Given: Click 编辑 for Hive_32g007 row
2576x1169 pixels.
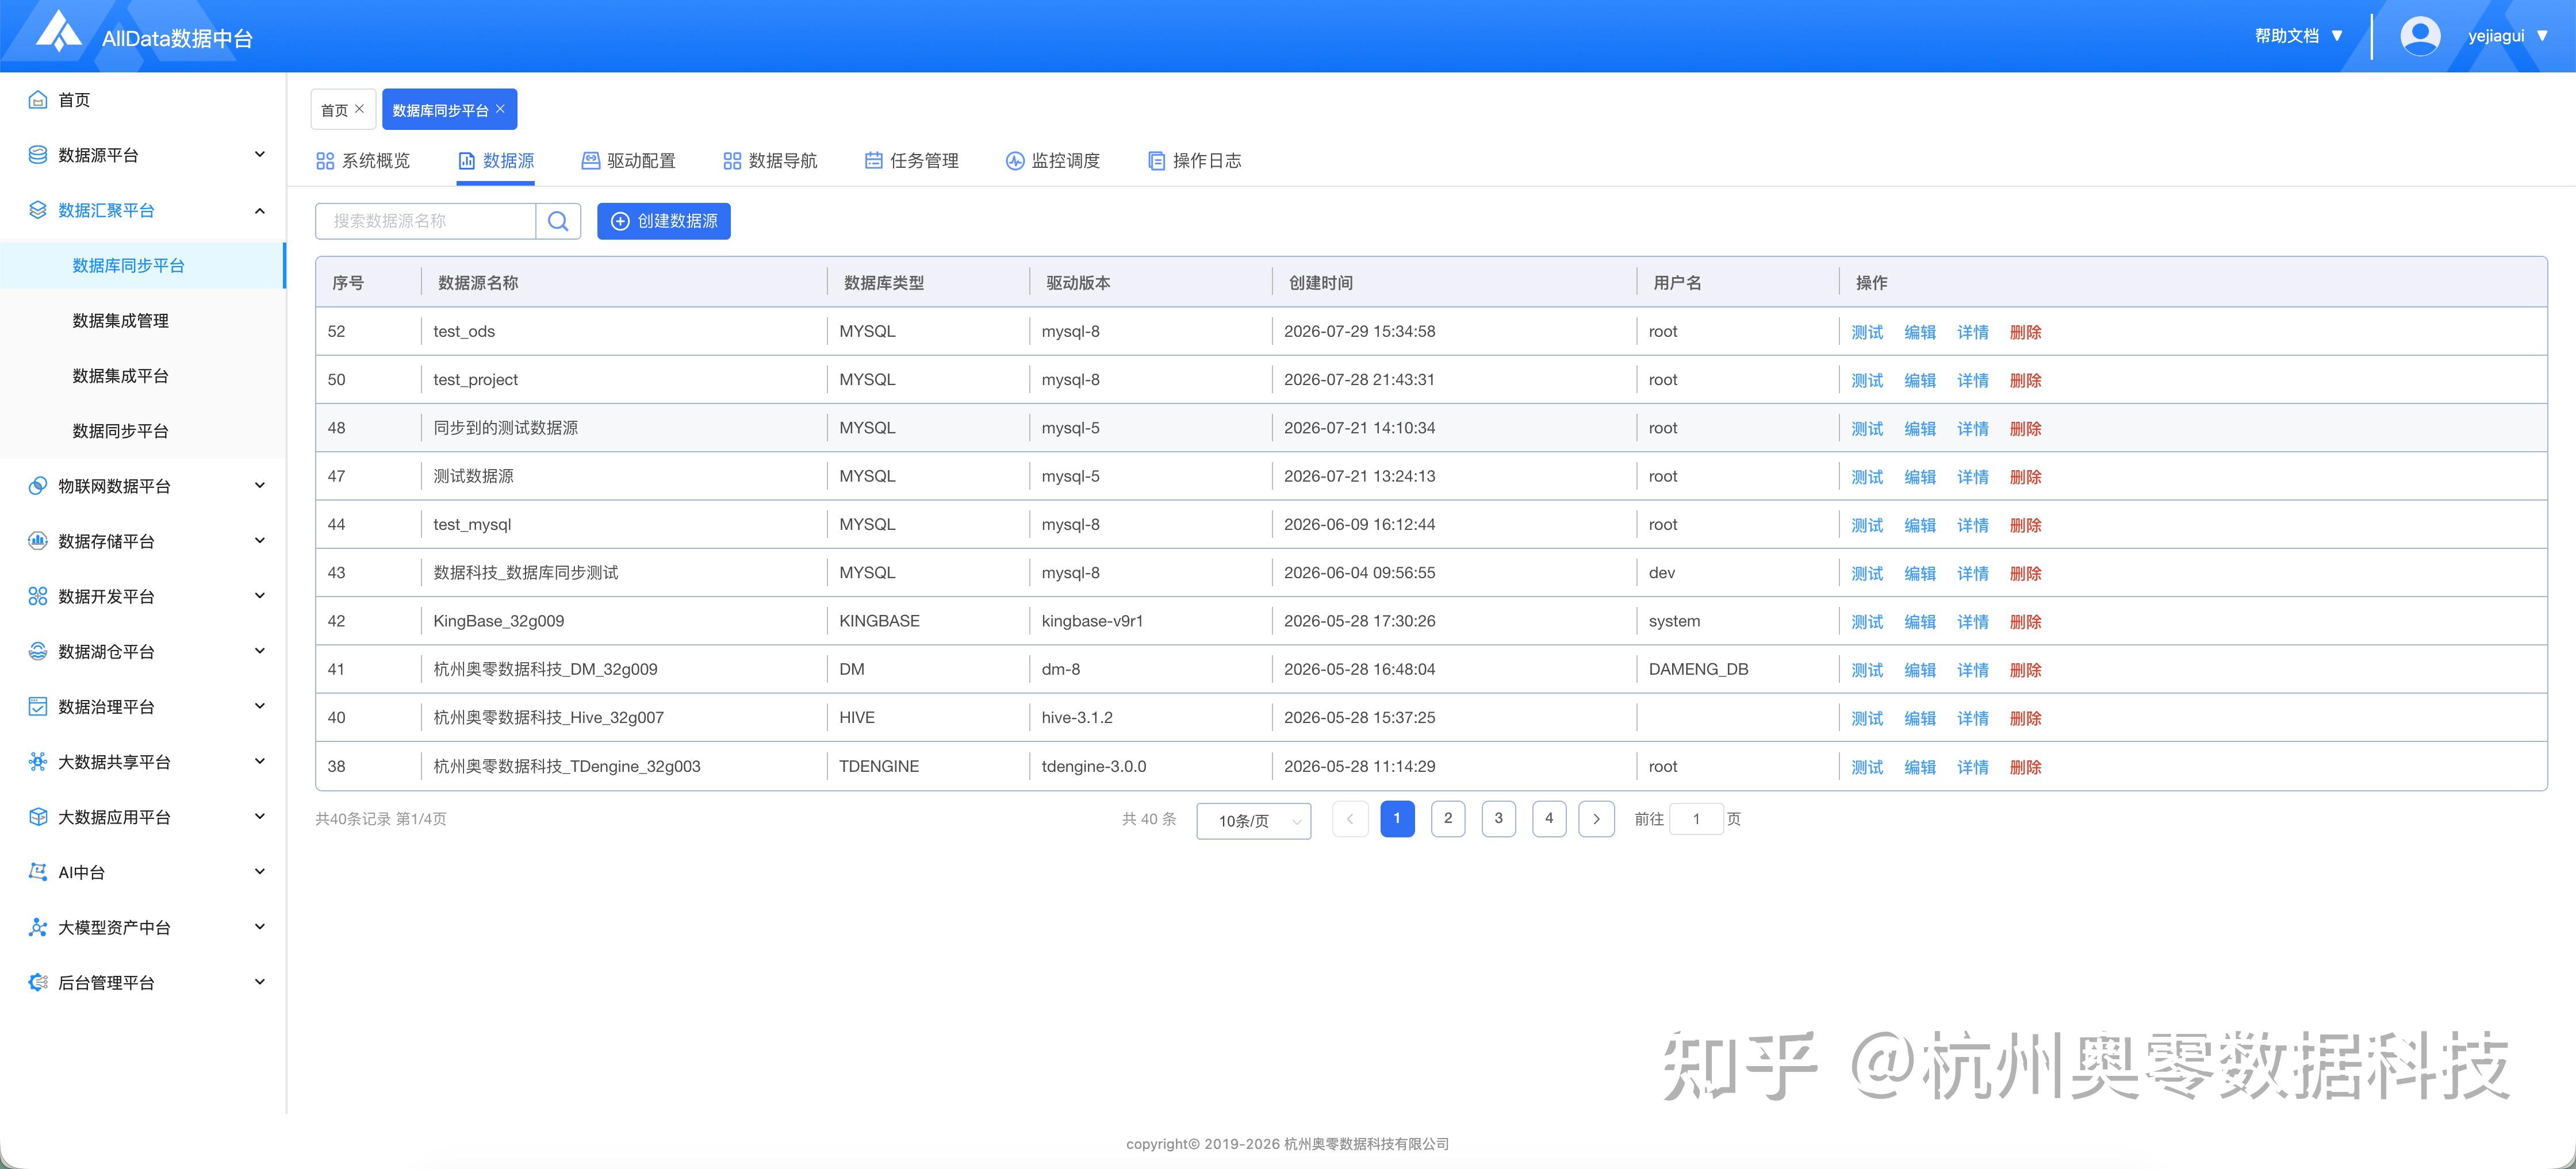Looking at the screenshot, I should coord(1920,718).
